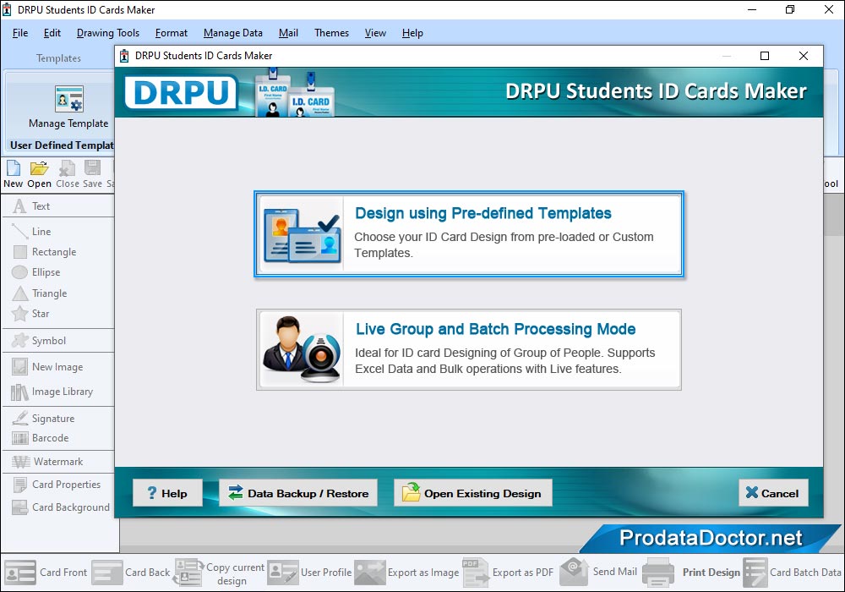
Task: Click User Defined Templates label
Action: (62, 145)
